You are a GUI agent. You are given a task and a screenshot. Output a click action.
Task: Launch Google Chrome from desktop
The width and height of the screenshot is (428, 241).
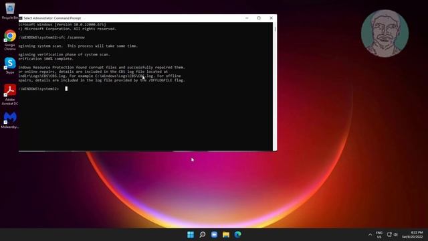10,40
